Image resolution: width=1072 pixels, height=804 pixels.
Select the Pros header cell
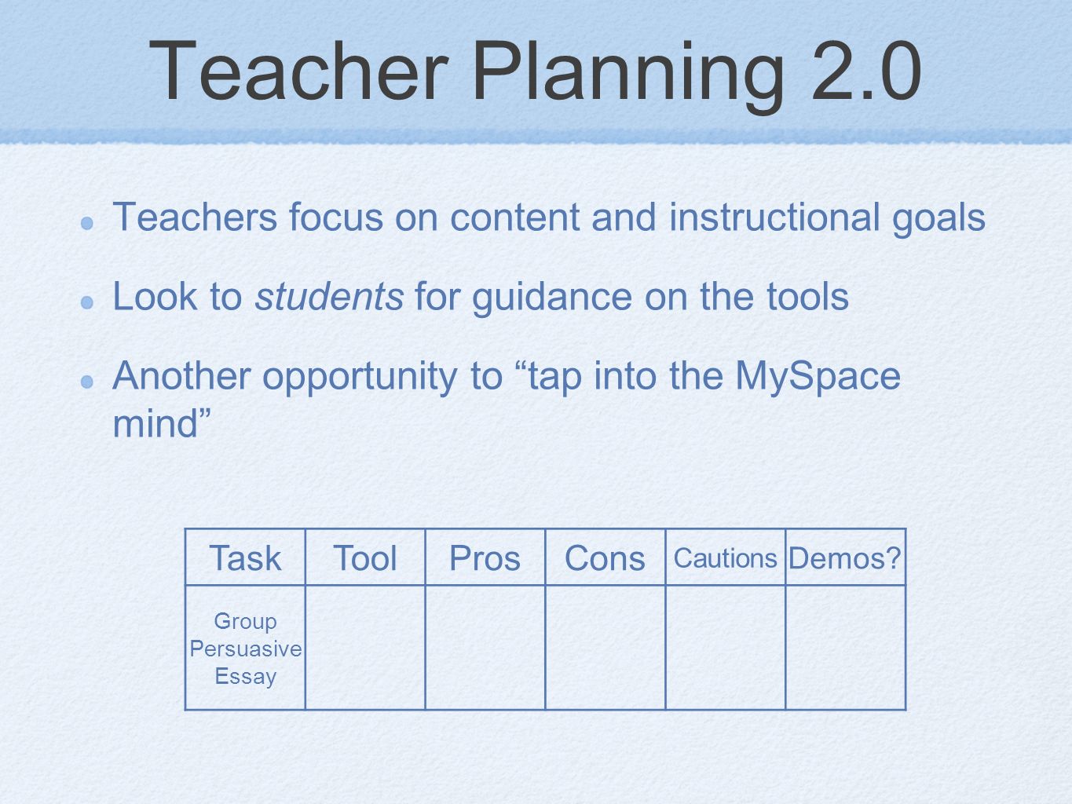(485, 557)
